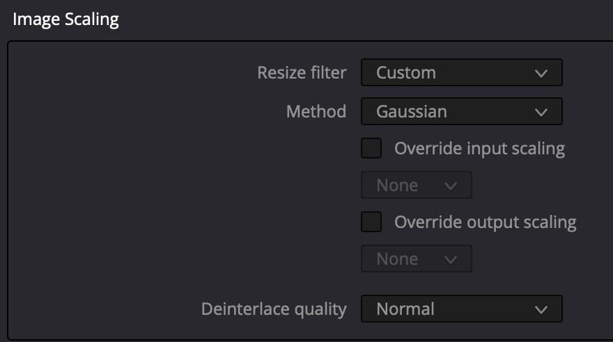Click the chevron arrow beside Normal
This screenshot has height=342, width=613.
tap(541, 309)
